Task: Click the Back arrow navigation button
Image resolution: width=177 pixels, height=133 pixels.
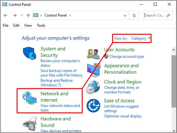Action: pyautogui.click(x=6, y=15)
